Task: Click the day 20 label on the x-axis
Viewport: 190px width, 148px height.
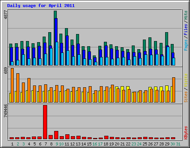Action: click(117, 144)
